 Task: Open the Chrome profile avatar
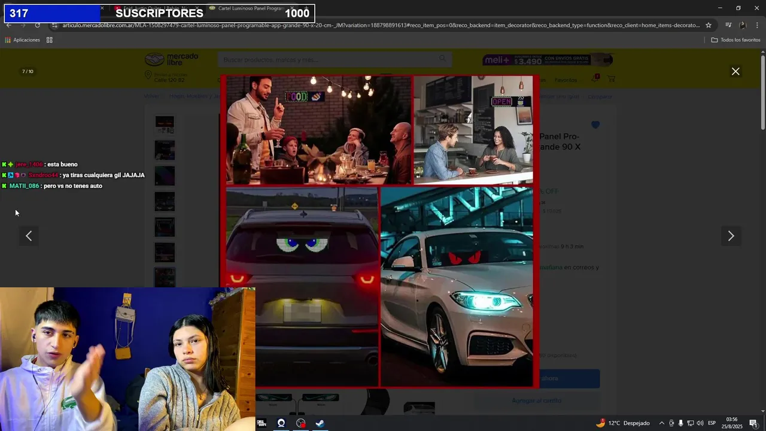(x=743, y=25)
